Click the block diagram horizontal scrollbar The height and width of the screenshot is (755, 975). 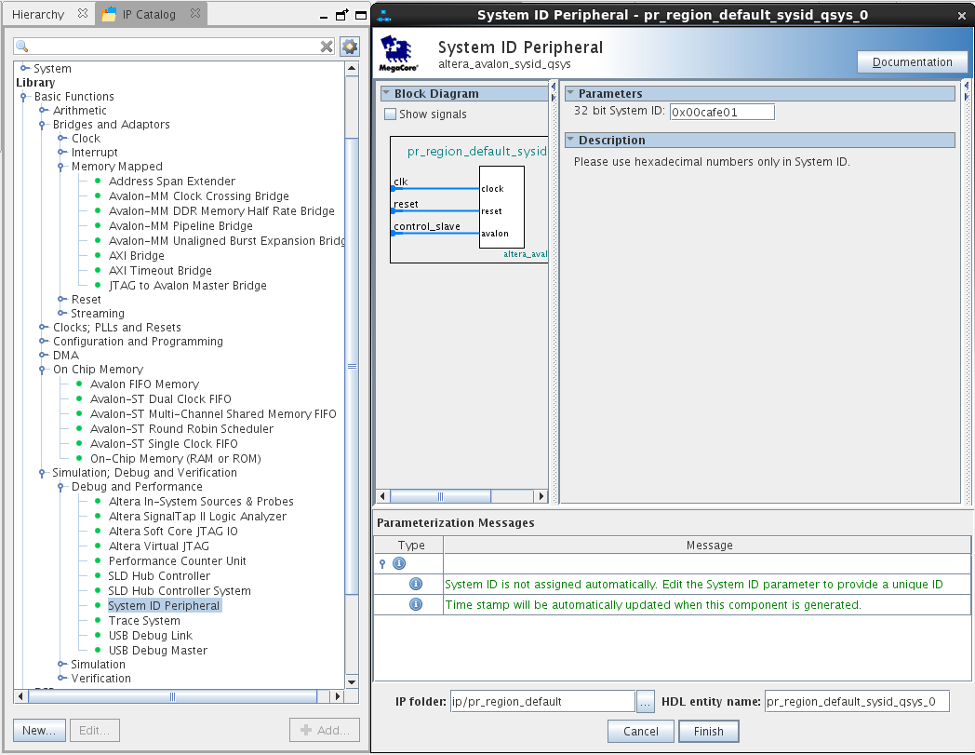coord(440,496)
